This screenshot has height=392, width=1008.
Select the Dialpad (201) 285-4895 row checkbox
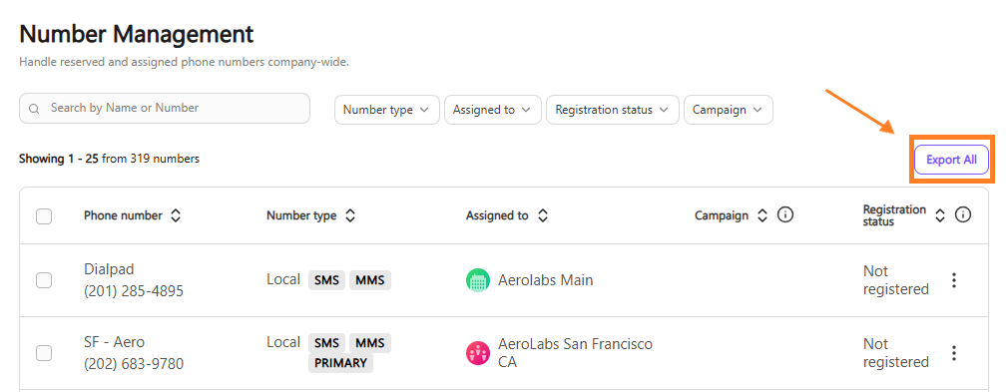pos(44,280)
